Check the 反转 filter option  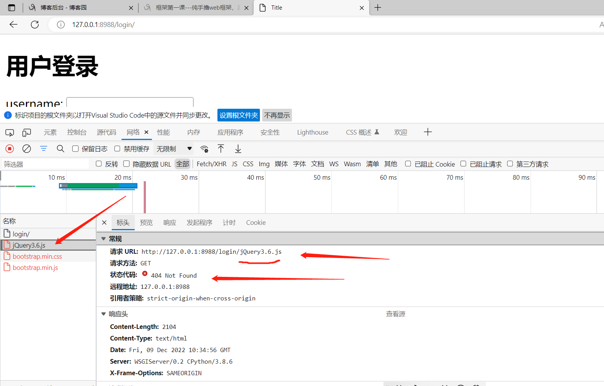99,164
